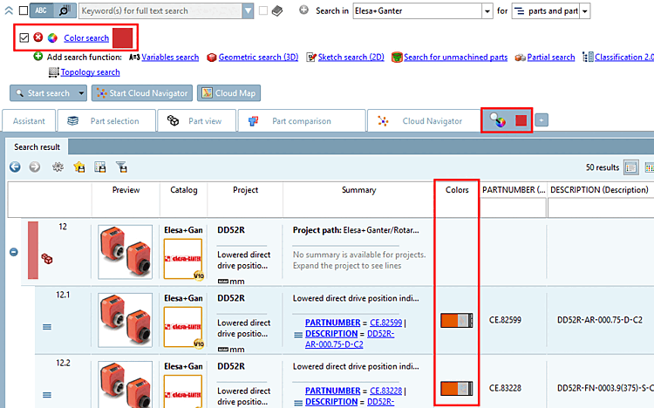Tick checkbox left of ABC text mode button
Viewport: 654px width, 408px height.
tap(24, 10)
